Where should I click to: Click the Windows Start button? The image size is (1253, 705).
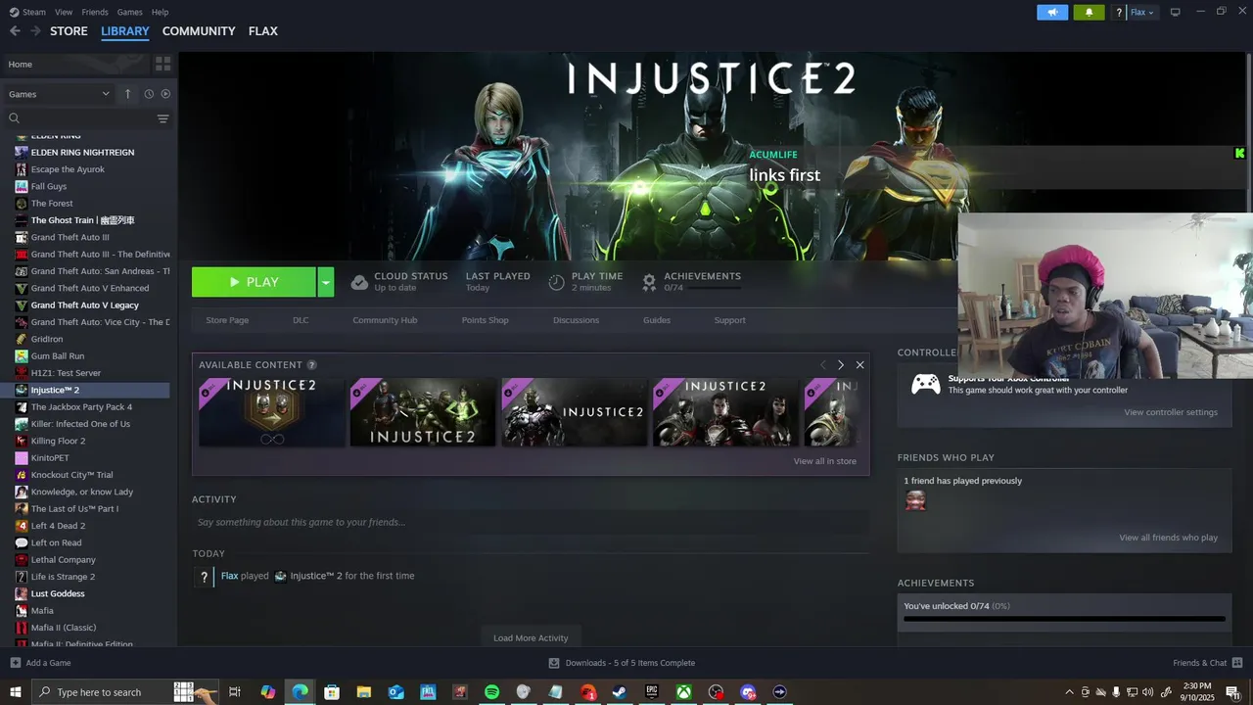[15, 692]
